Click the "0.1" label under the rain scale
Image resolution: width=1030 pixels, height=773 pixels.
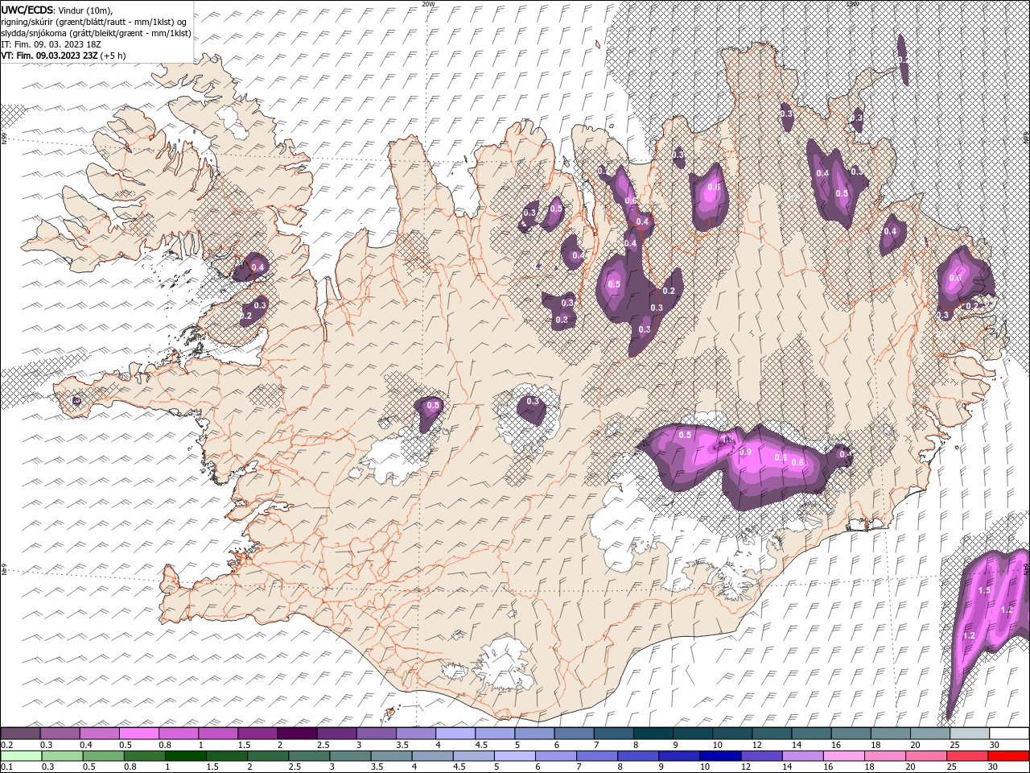pos(6,767)
